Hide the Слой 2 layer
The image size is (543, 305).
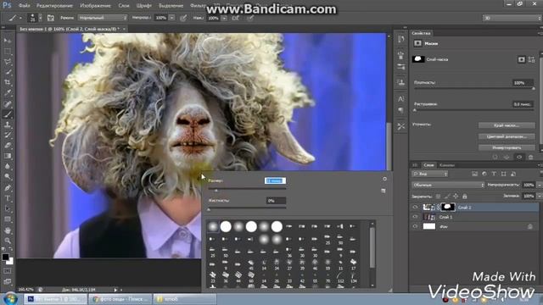(415, 208)
